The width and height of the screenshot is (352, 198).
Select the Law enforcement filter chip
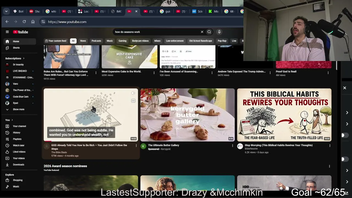[175, 41]
